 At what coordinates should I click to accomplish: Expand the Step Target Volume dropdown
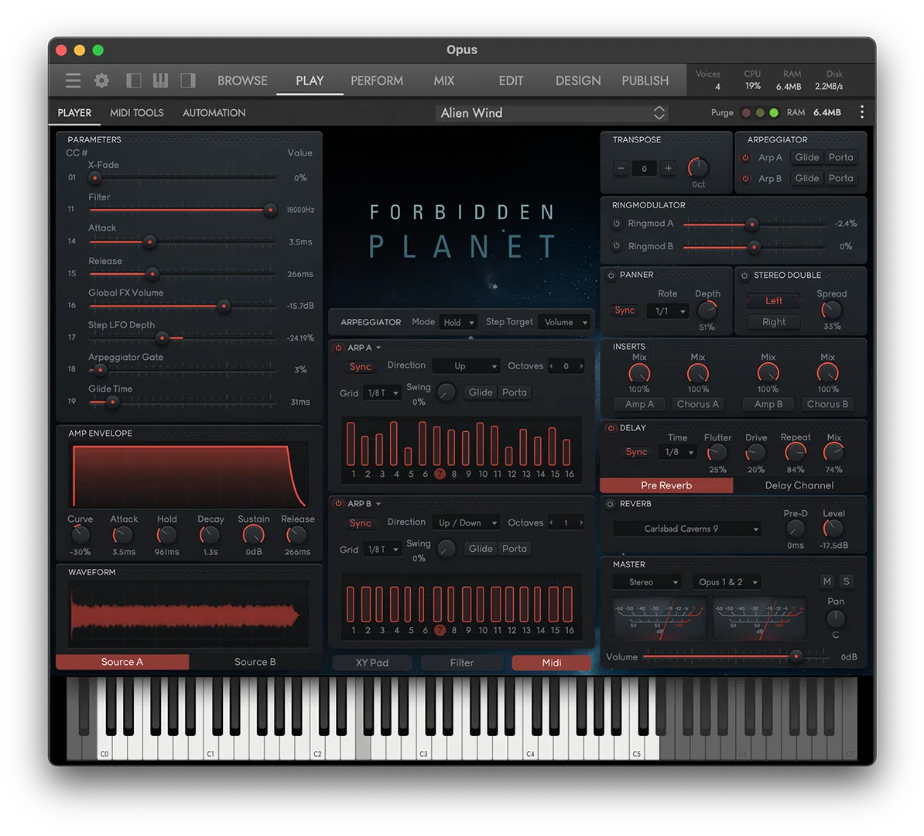[x=565, y=323]
